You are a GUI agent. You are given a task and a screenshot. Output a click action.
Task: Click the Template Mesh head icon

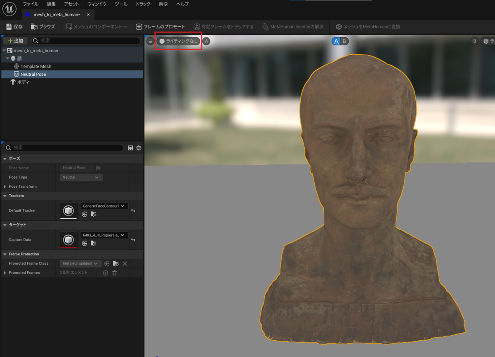click(x=16, y=66)
